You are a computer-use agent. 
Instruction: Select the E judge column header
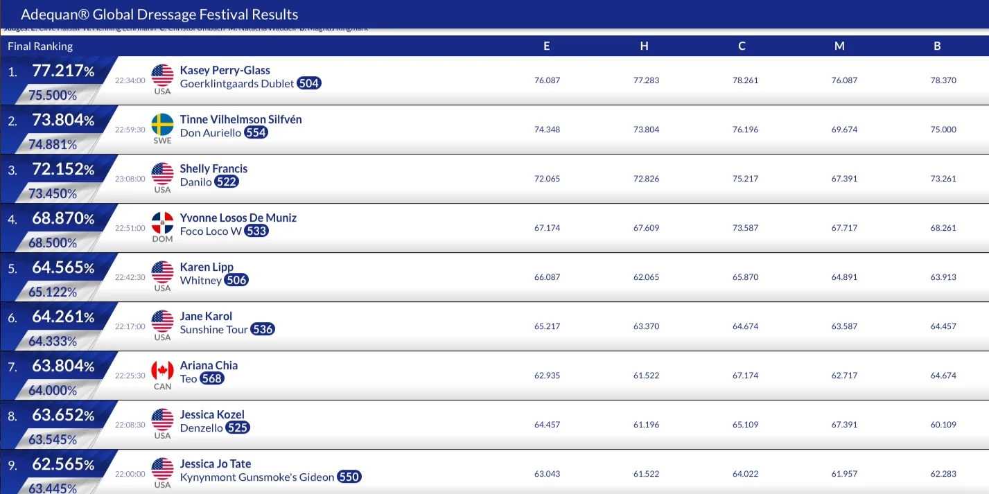point(547,46)
